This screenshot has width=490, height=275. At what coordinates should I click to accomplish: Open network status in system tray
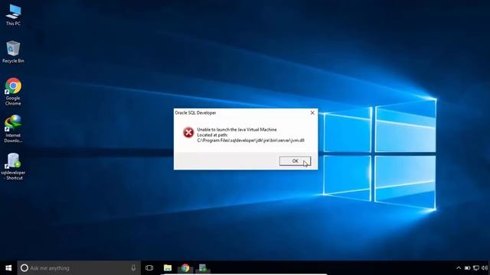476,268
